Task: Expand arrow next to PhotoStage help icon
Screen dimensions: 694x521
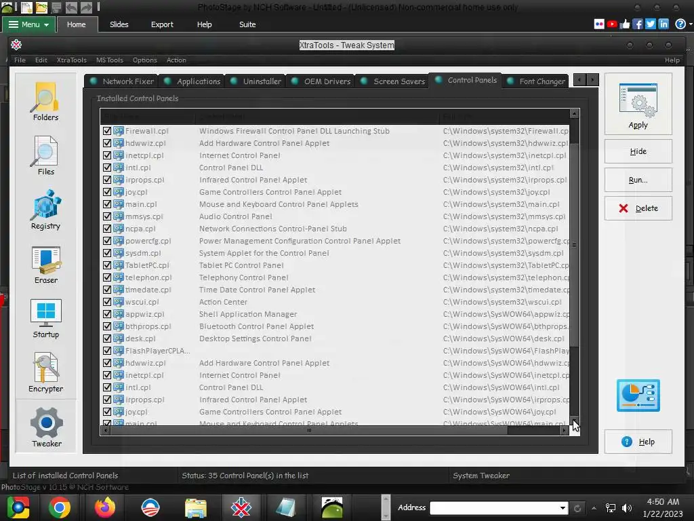Action: (x=691, y=24)
